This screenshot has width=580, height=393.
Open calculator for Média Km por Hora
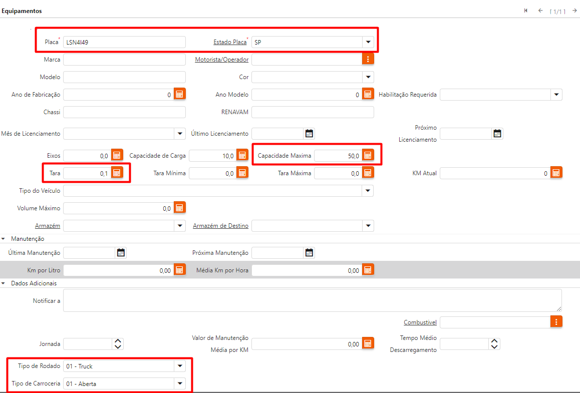click(368, 270)
